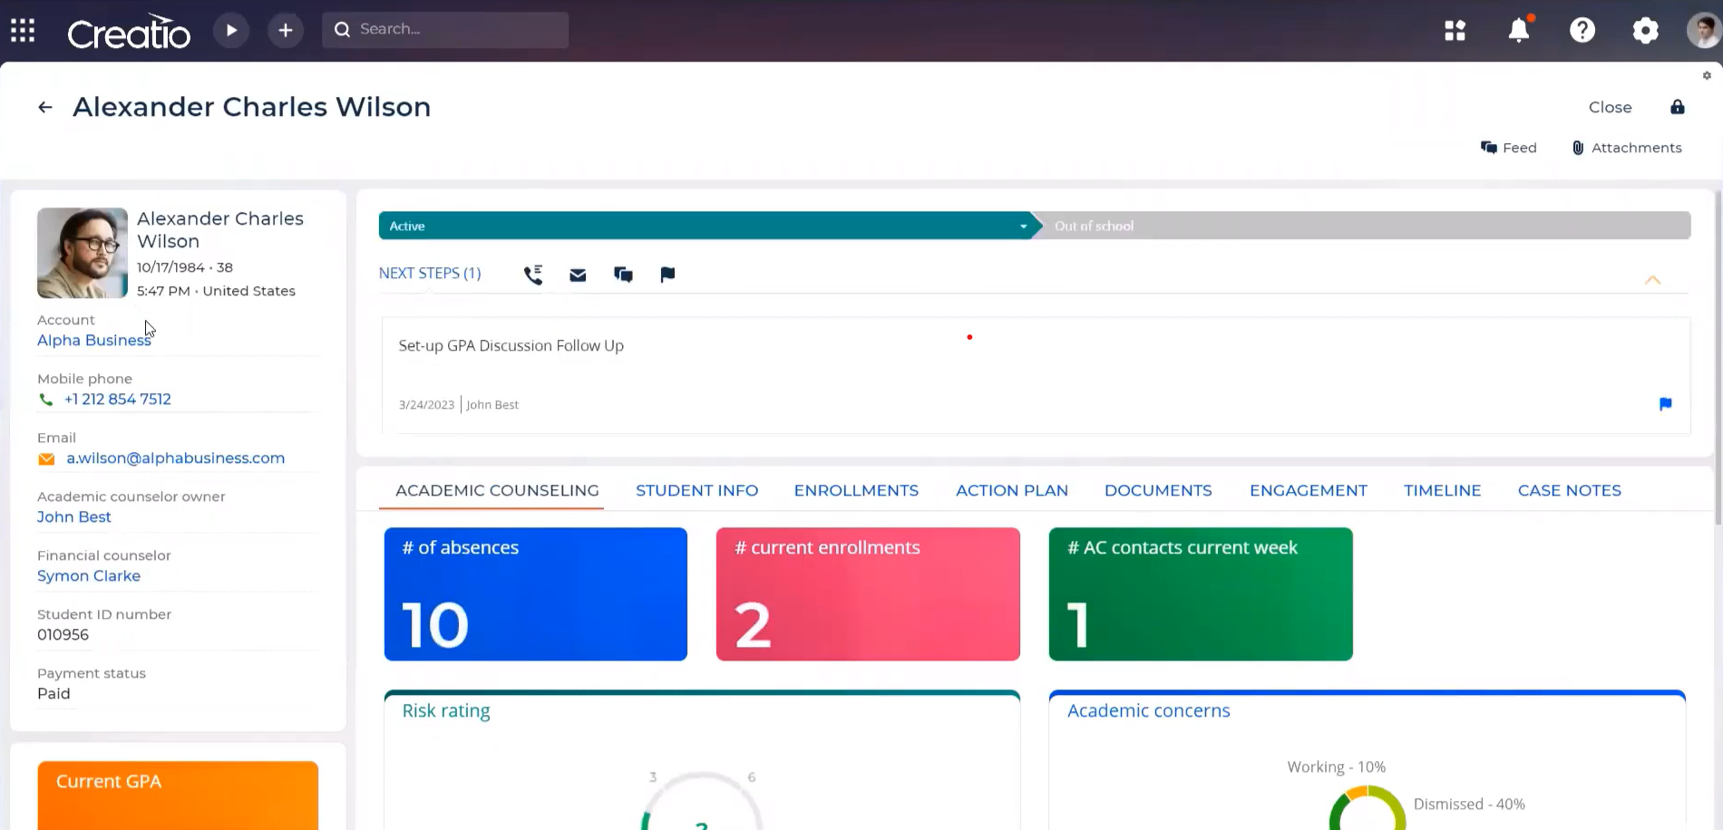The width and height of the screenshot is (1723, 830).
Task: Open the Alpha Business account link
Action: coord(93,340)
